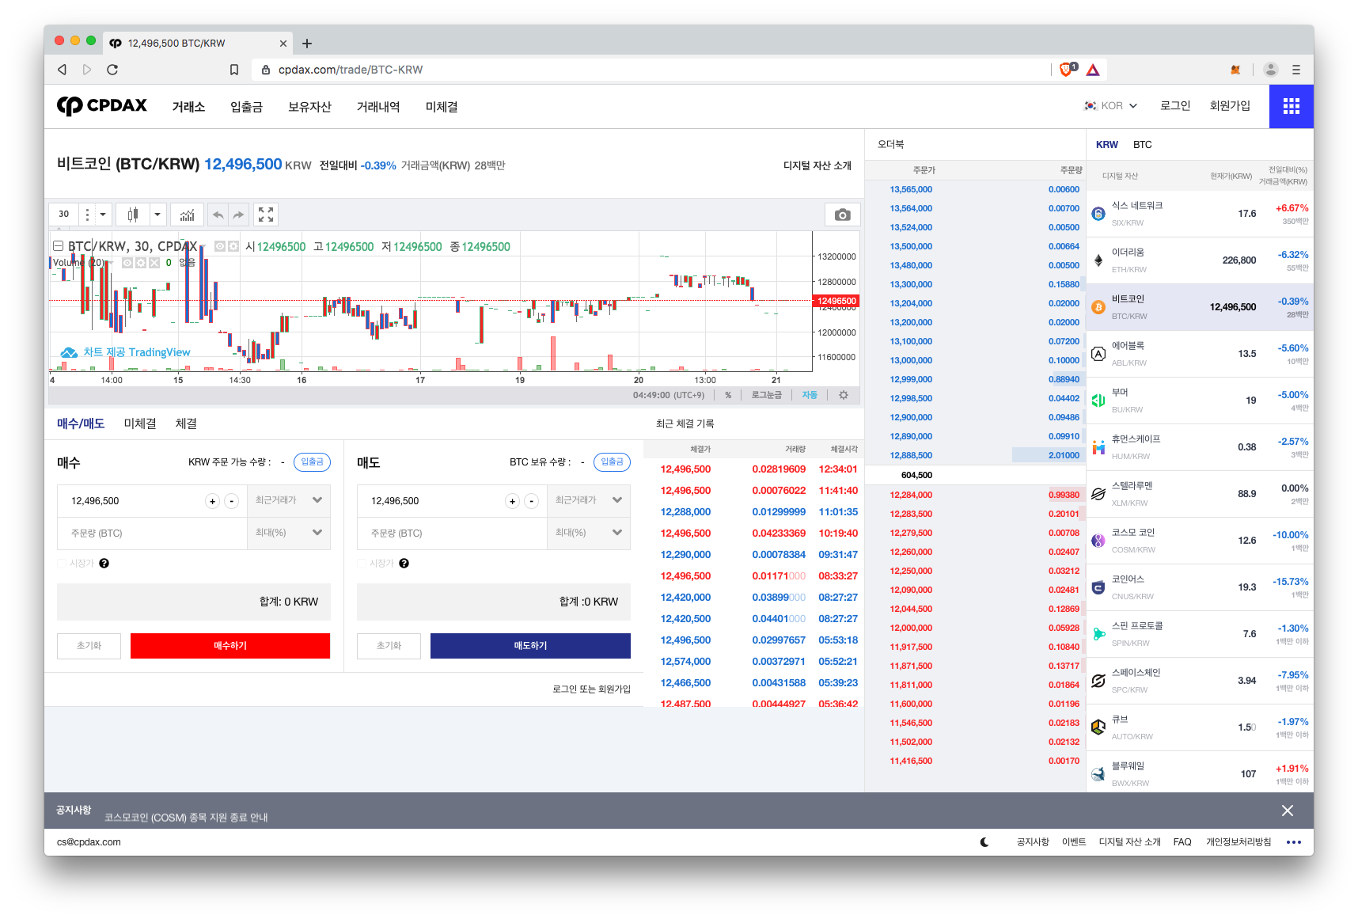Viewport: 1358px width, 919px height.
Task: Open BTC/KRW series settings gear
Action: click(x=233, y=247)
